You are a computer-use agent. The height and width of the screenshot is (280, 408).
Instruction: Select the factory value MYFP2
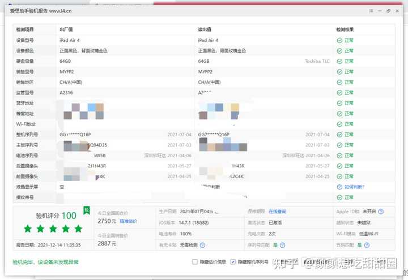(67, 72)
